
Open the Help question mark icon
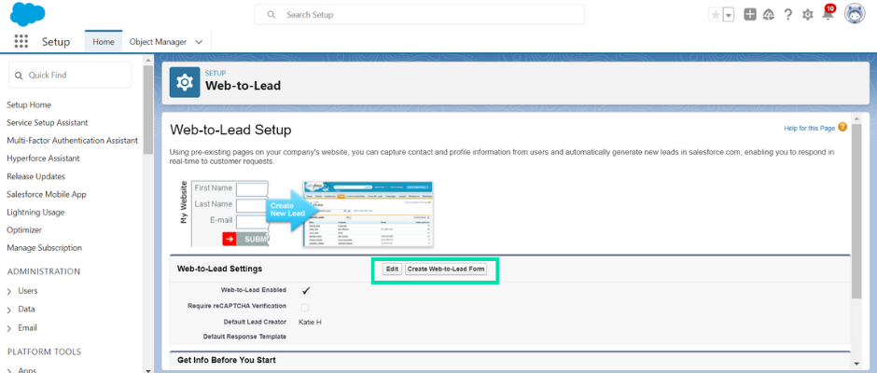click(787, 15)
